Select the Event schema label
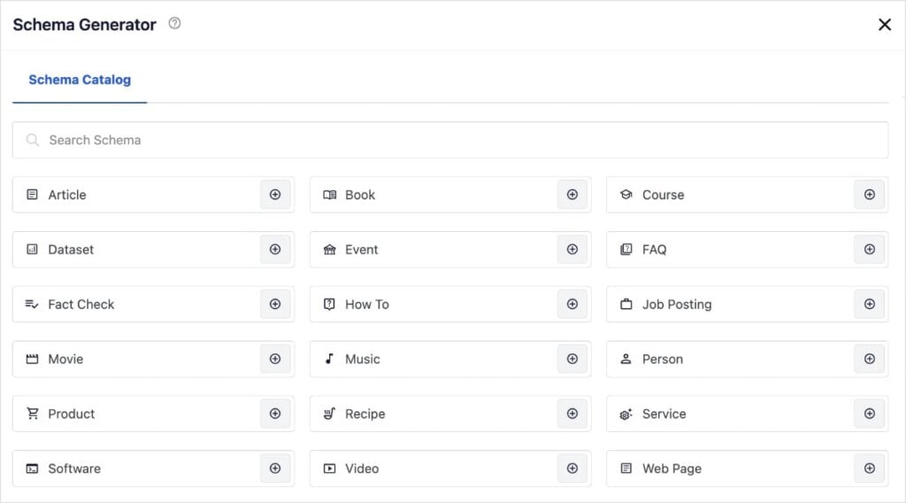 point(362,249)
